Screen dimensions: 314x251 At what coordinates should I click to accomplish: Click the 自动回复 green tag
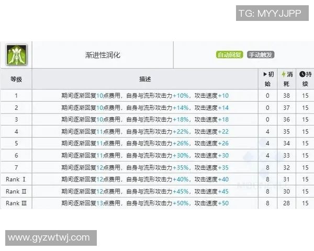tap(230, 54)
